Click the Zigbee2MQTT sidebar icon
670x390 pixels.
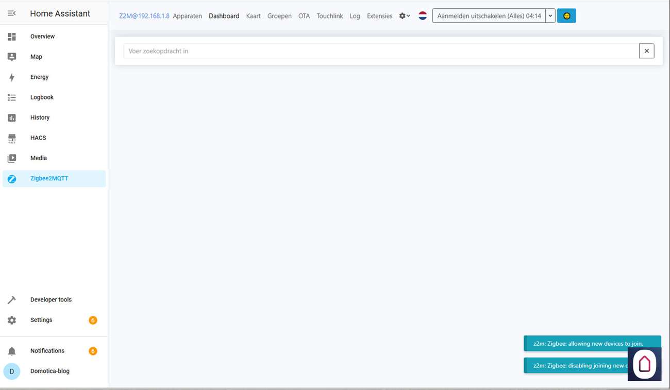coord(12,179)
